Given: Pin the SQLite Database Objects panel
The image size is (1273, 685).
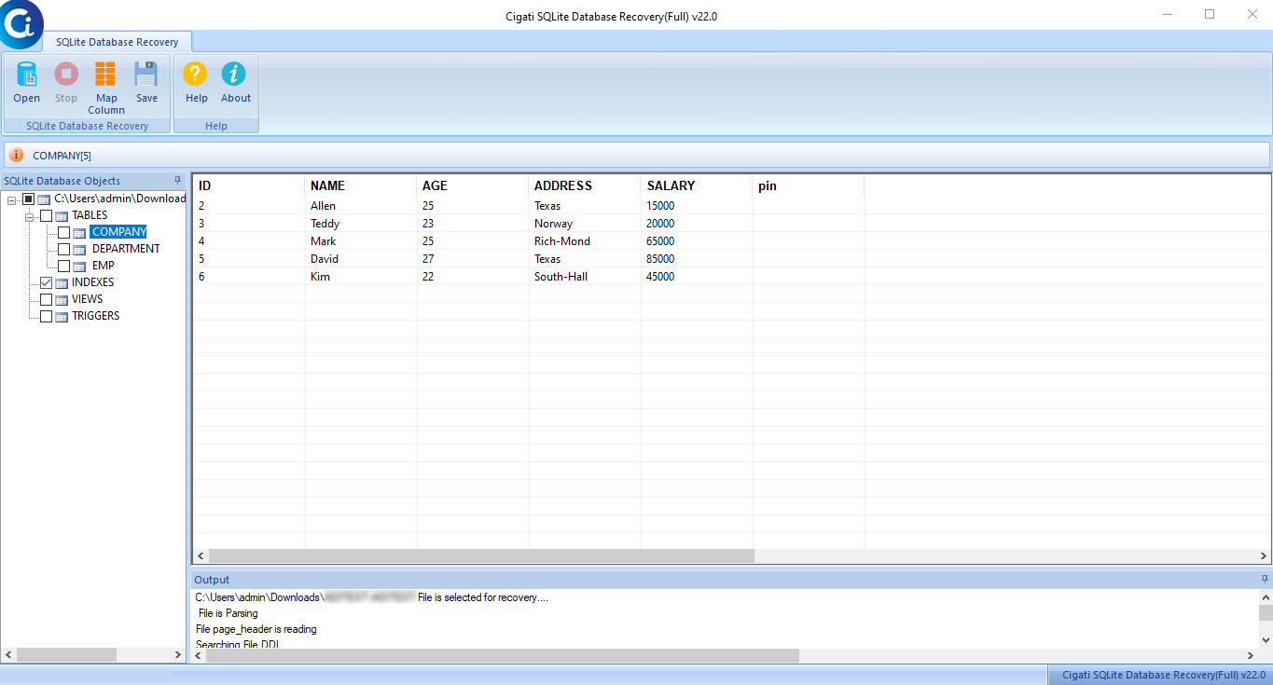Looking at the screenshot, I should click(x=177, y=180).
